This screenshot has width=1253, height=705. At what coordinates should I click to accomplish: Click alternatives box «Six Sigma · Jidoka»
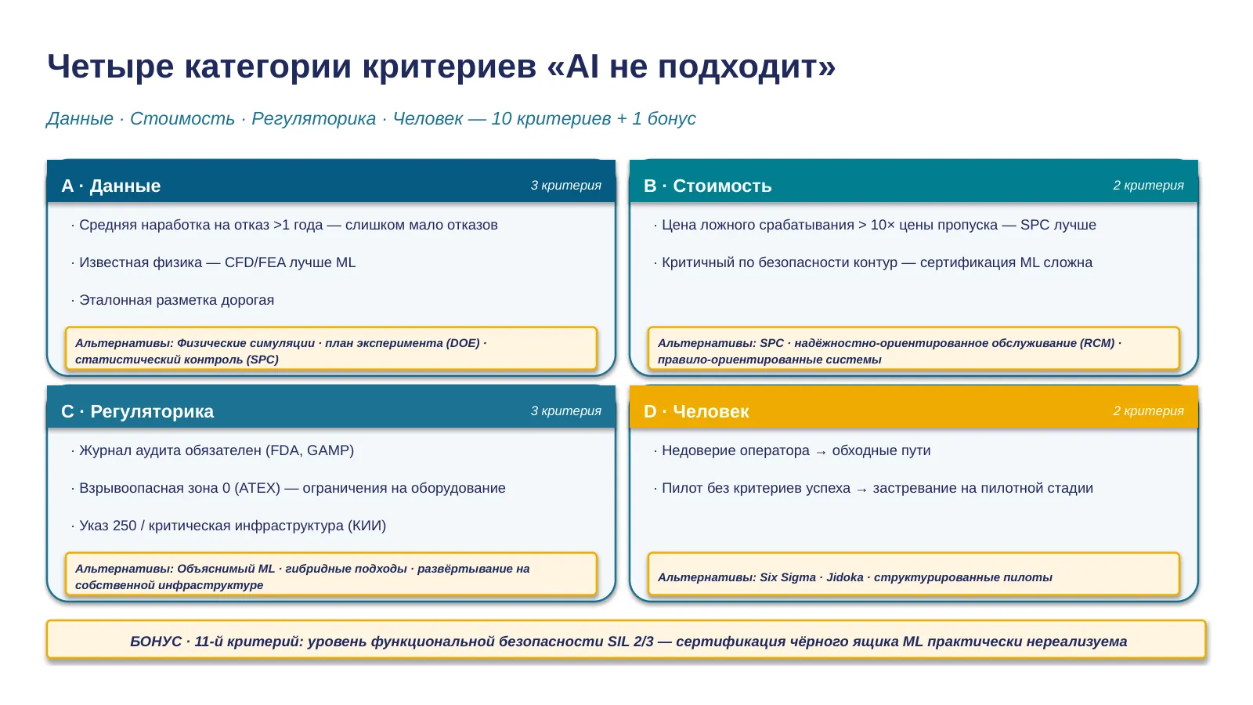click(x=914, y=575)
